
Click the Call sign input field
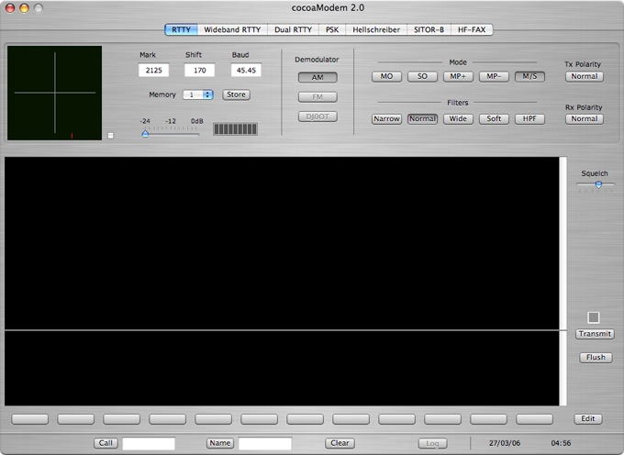pyautogui.click(x=149, y=443)
